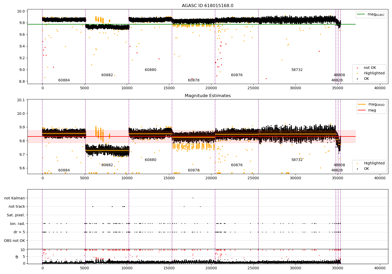392x274 pixels.
Task: Click OBSID label 60882 in AGASC plot
Action: click(107, 75)
